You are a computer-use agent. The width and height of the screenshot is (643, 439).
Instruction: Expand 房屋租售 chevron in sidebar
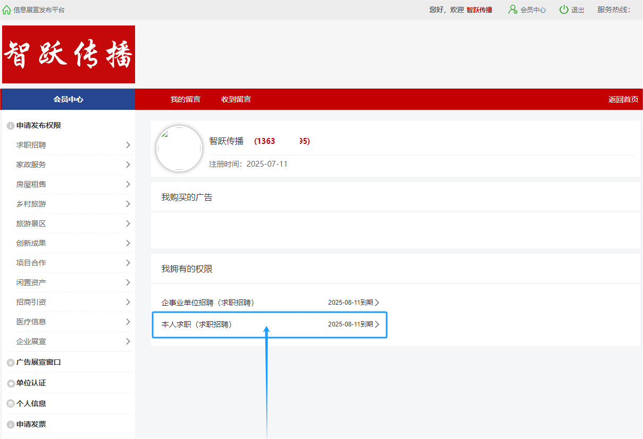(128, 184)
